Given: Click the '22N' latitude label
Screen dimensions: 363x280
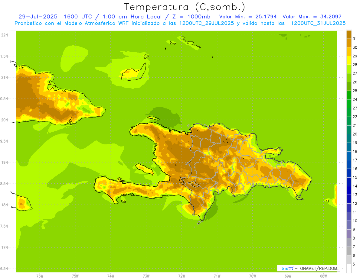Looking at the screenshot, I should pos(4,35).
